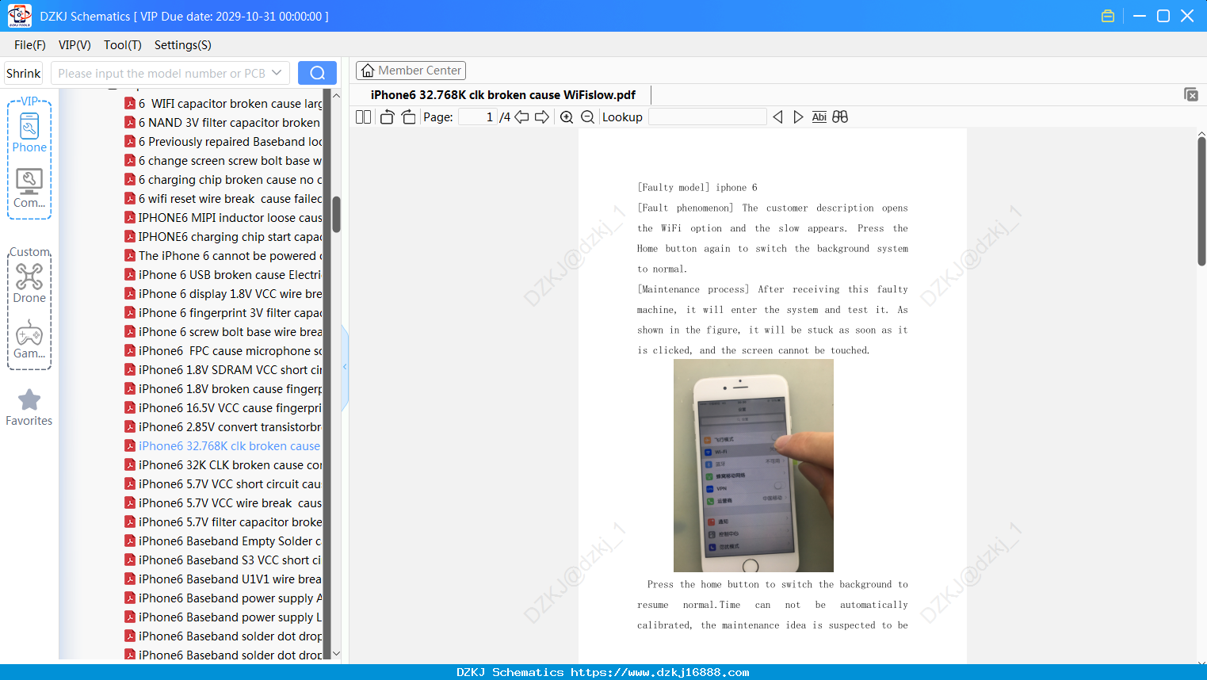Image resolution: width=1207 pixels, height=680 pixels.
Task: Open the Computer schematics category
Action: pos(29,188)
